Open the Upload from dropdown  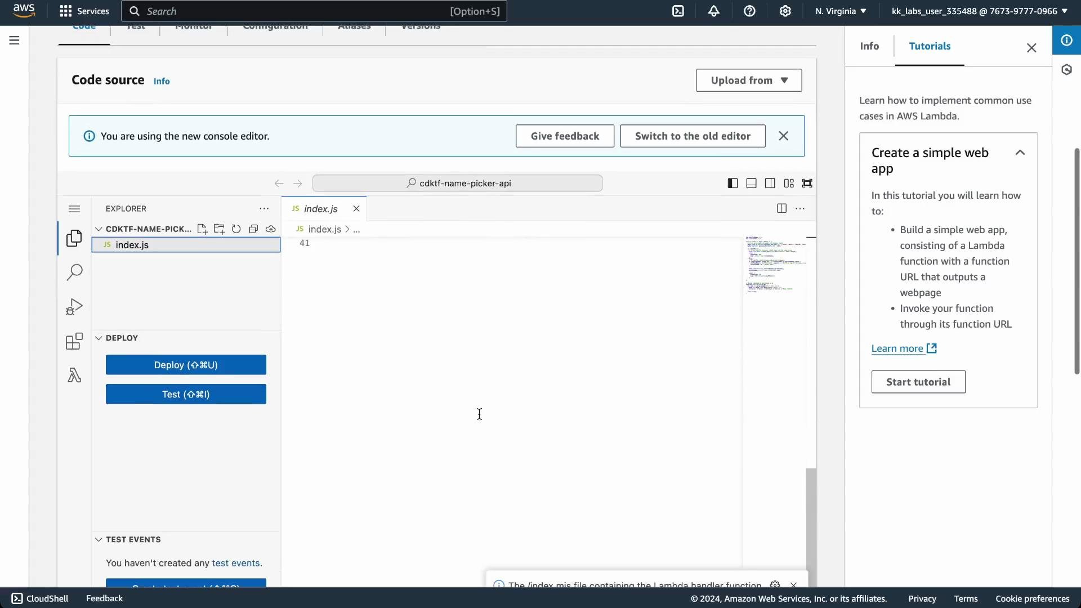click(x=749, y=81)
